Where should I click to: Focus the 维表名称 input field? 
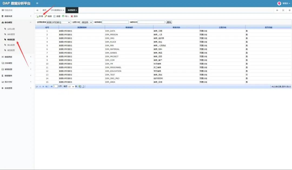point(151,22)
